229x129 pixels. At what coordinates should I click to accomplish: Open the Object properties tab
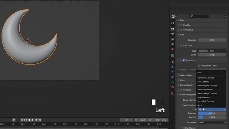[x=172, y=62]
